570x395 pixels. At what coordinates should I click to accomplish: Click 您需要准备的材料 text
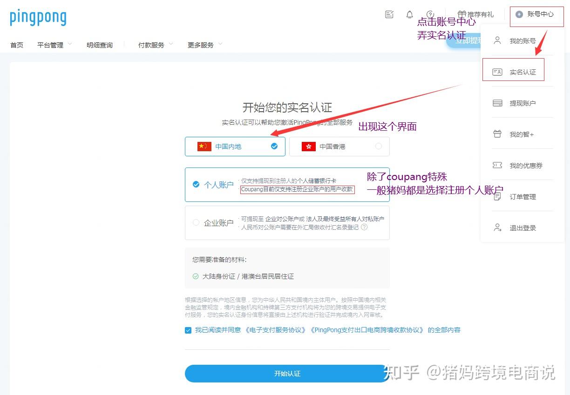[220, 260]
